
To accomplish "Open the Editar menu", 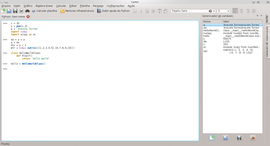I will (x=73, y=6).
